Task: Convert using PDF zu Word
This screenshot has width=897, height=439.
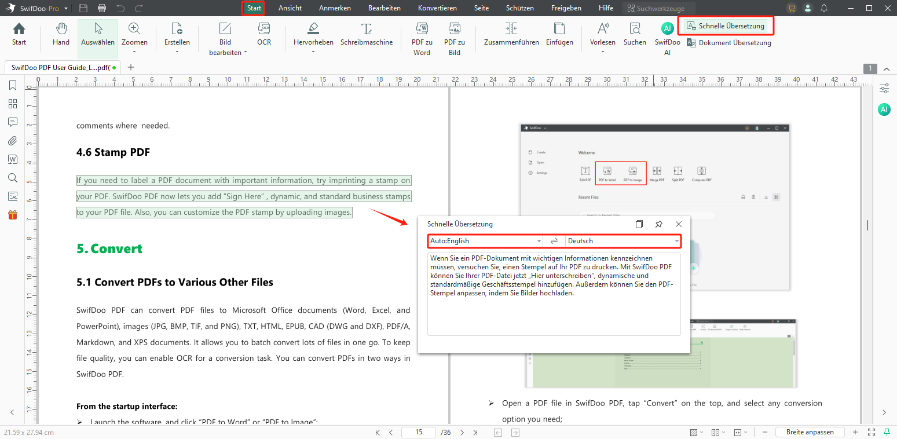Action: 422,39
